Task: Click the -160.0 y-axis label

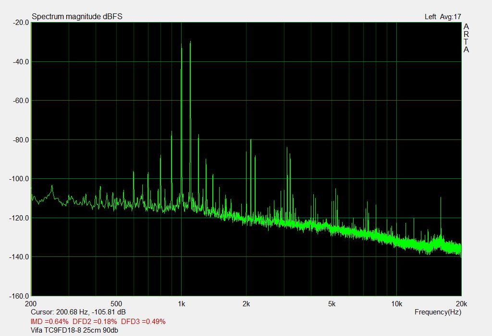Action: (17, 296)
